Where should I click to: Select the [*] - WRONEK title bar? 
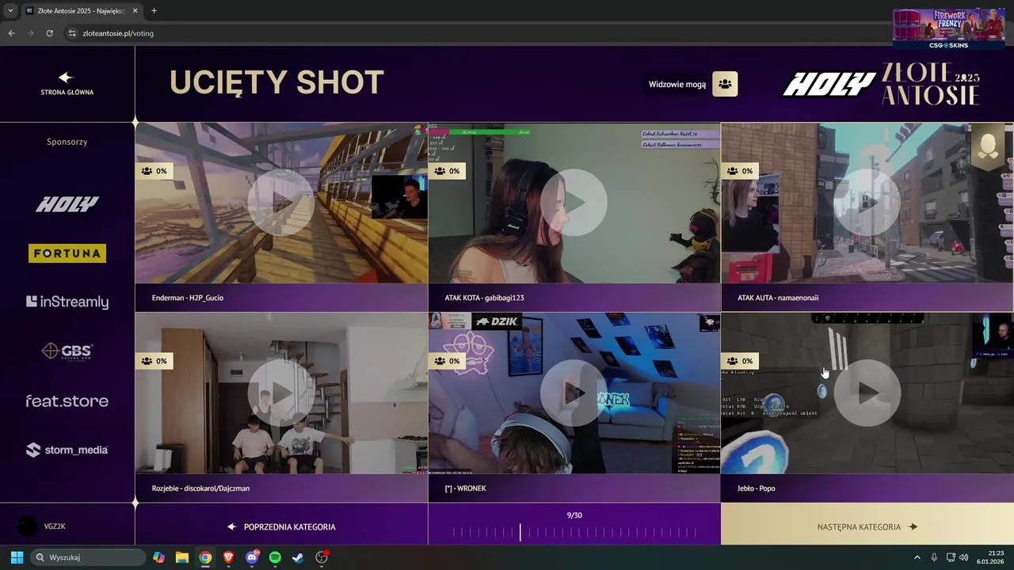[x=574, y=488]
